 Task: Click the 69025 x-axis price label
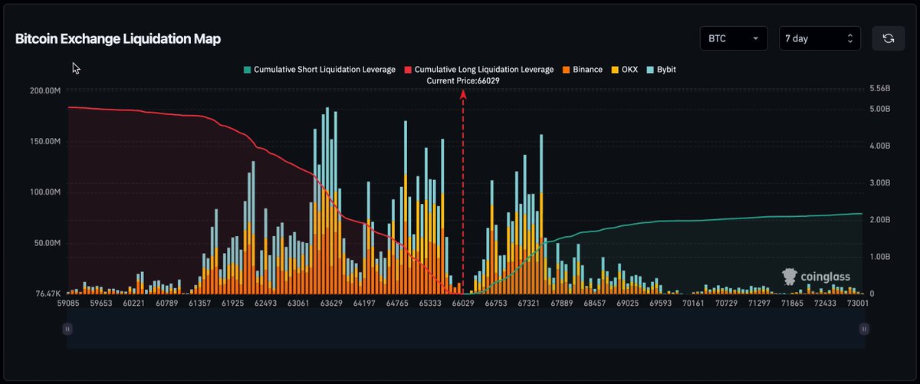coord(627,304)
